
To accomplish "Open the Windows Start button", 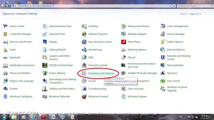I will [x=4, y=117].
